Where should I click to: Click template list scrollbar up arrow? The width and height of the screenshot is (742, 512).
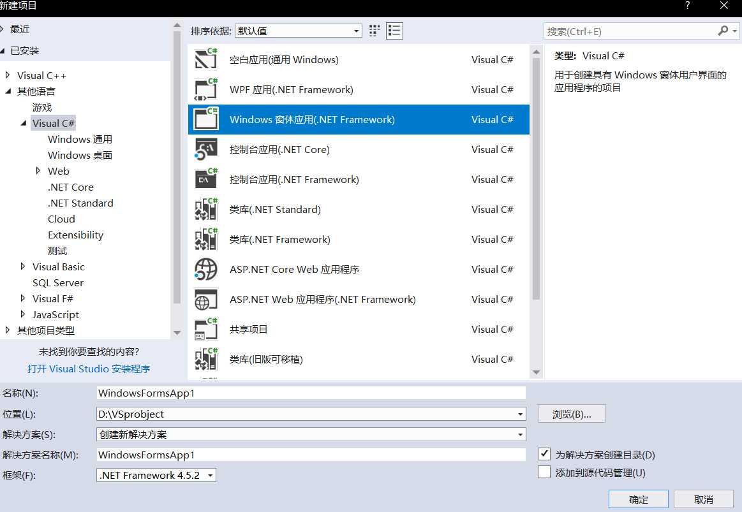tap(536, 52)
